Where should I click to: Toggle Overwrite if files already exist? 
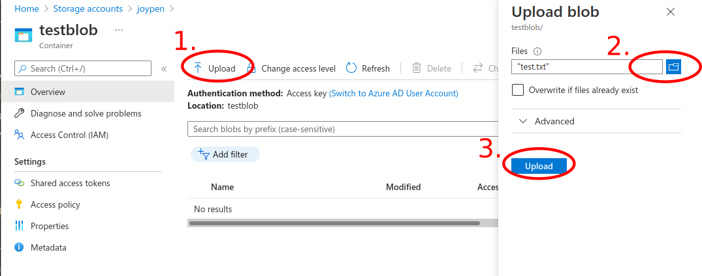(518, 90)
